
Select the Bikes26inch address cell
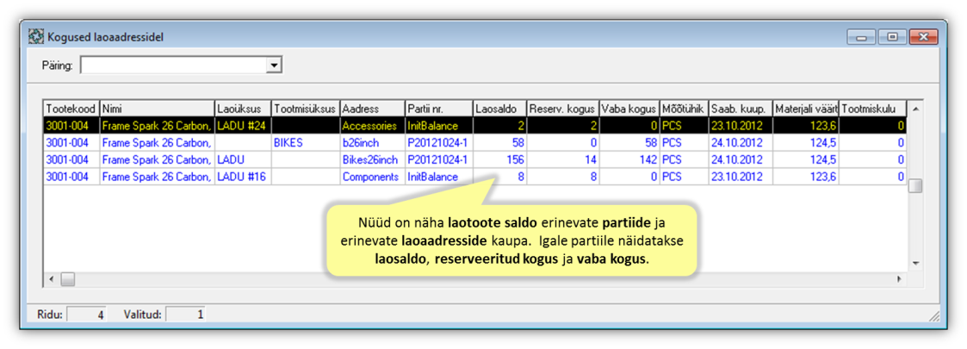pos(373,159)
